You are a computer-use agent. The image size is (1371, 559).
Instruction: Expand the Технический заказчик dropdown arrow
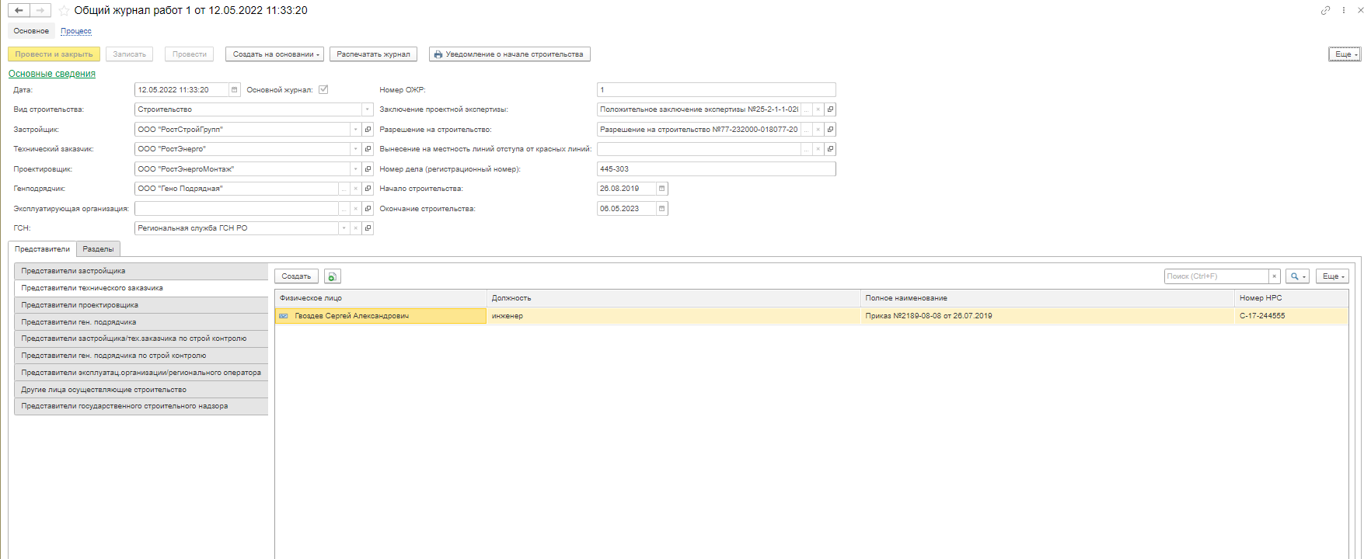coord(356,149)
